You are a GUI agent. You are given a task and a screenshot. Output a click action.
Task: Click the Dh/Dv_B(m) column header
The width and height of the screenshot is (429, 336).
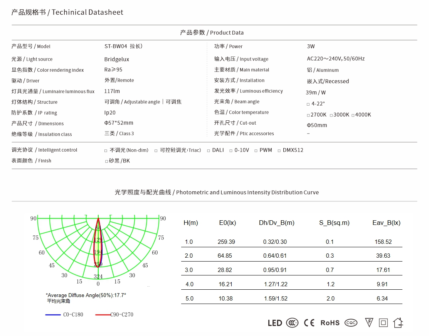[x=277, y=223]
